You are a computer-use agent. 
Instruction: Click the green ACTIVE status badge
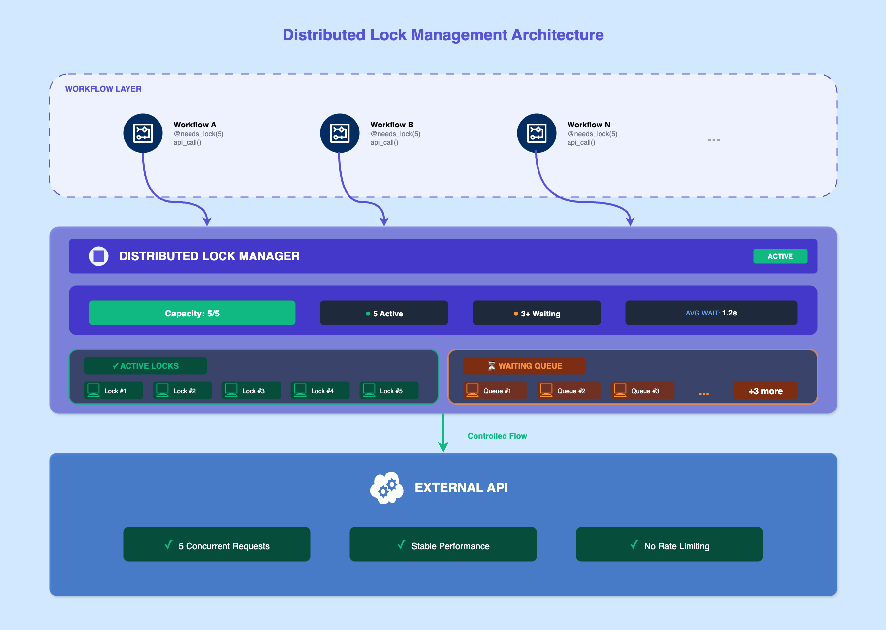point(780,256)
